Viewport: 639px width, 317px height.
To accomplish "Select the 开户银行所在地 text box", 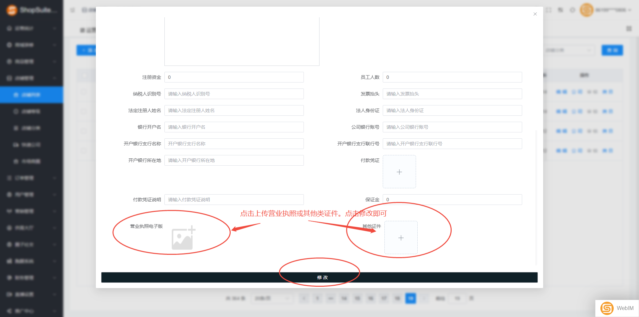I will [234, 160].
